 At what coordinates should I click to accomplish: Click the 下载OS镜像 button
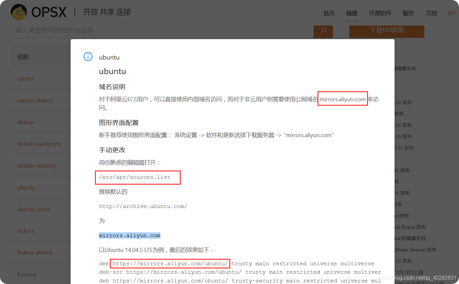tap(387, 30)
